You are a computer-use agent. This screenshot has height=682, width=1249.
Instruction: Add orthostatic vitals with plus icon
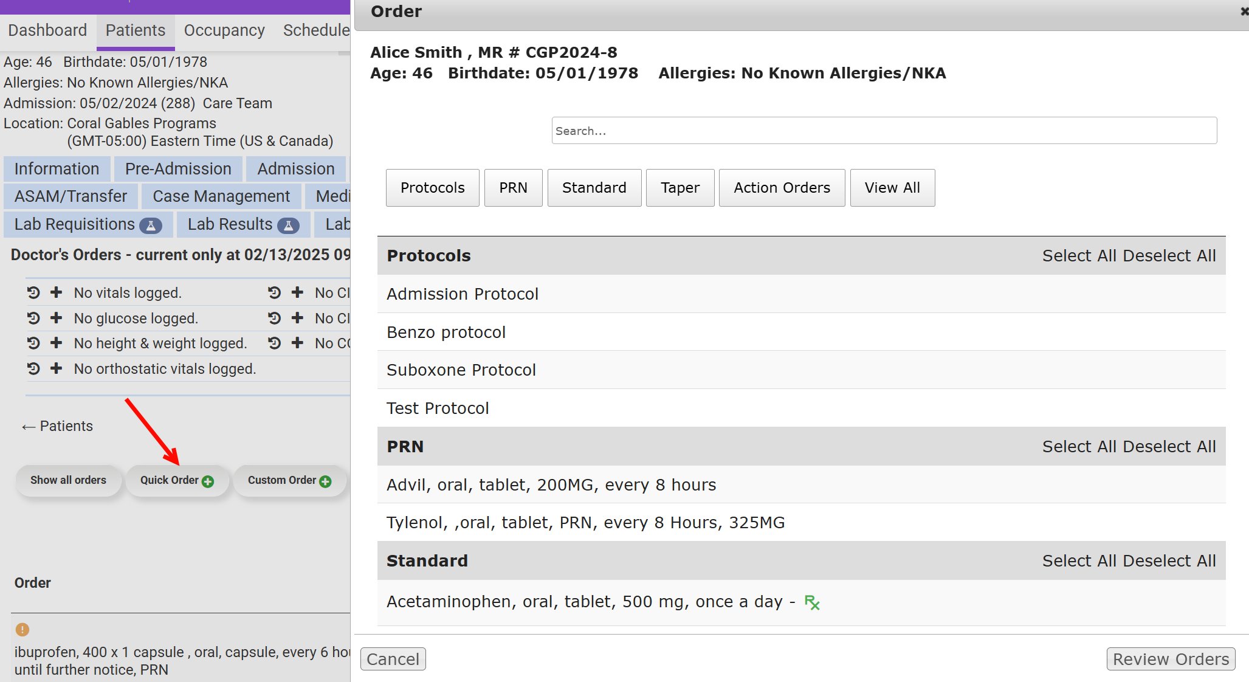pos(56,368)
